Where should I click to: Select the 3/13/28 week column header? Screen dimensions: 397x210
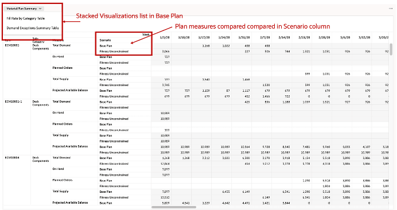point(364,37)
